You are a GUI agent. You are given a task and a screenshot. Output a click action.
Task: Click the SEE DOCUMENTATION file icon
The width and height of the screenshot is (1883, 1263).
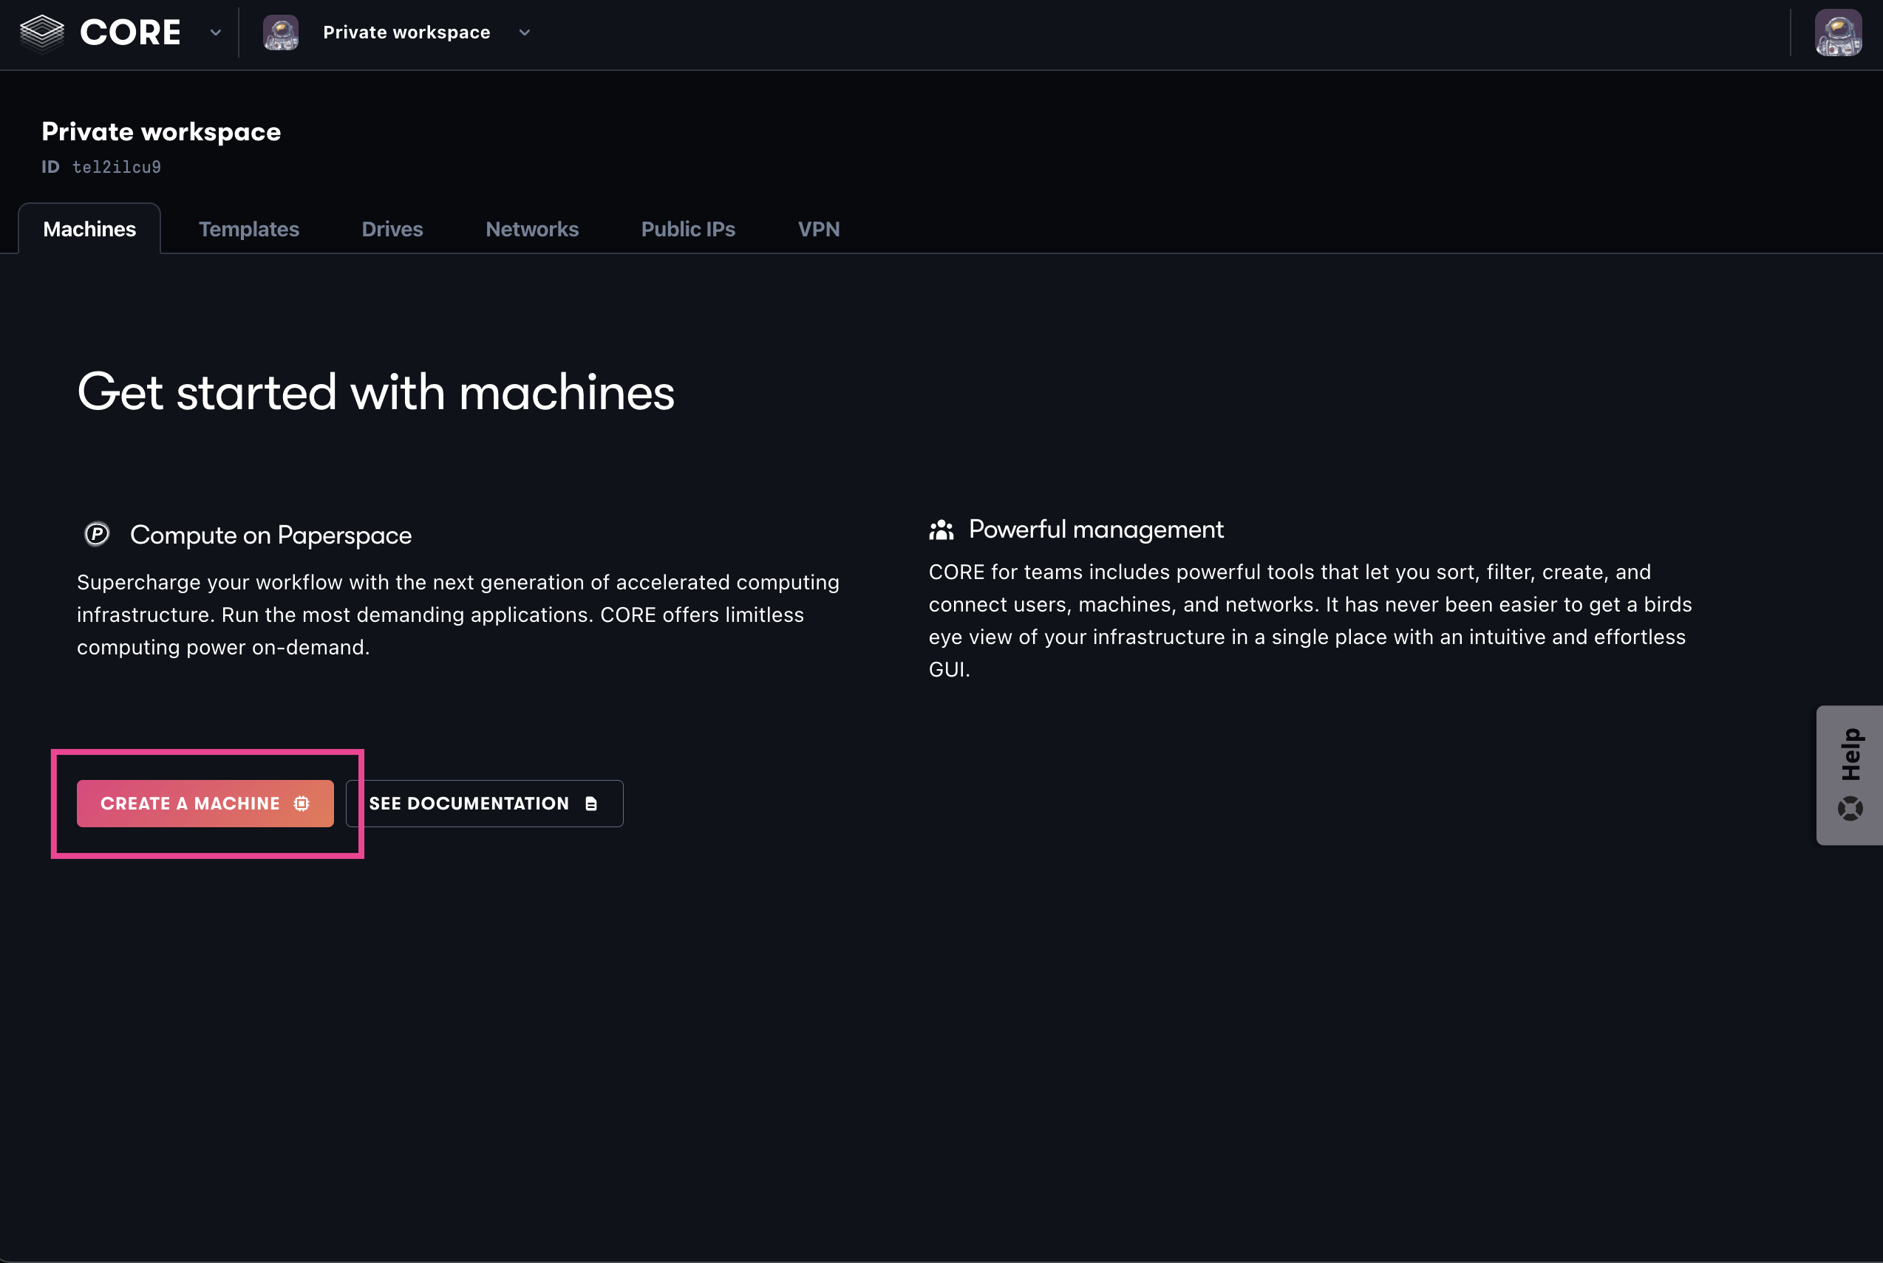pos(593,802)
